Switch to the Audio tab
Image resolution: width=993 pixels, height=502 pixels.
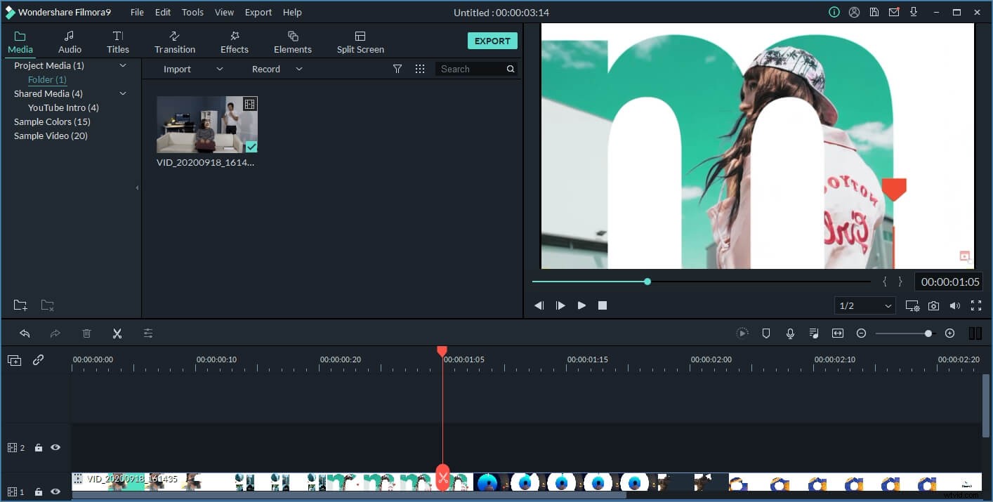point(70,40)
